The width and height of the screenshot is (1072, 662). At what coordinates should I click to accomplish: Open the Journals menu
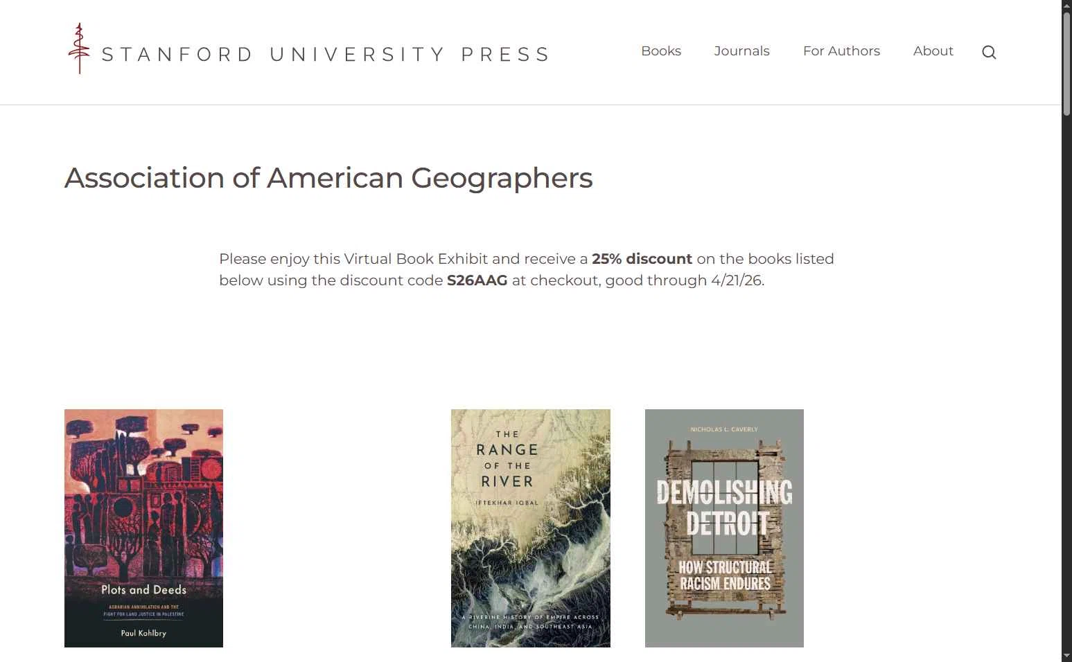pos(741,51)
